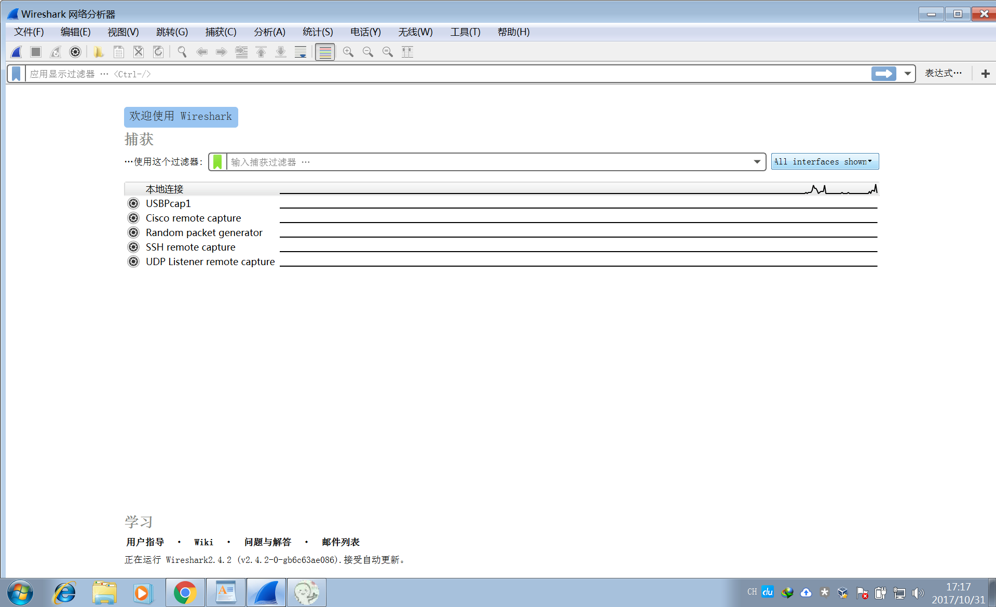Open settings gear for SSH remote capture
The height and width of the screenshot is (607, 996).
tap(133, 247)
